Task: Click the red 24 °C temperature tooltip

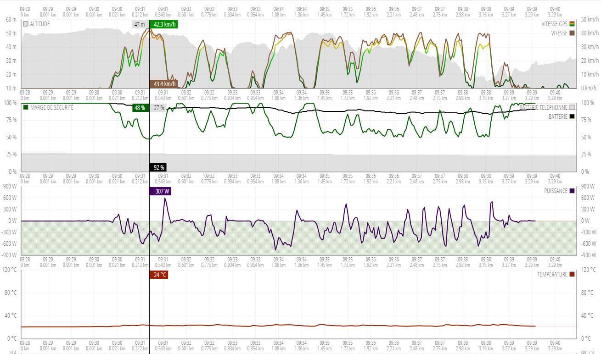Action: (x=158, y=275)
